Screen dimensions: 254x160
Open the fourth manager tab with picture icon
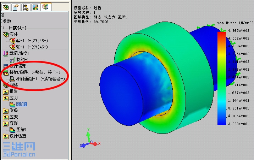35,7
